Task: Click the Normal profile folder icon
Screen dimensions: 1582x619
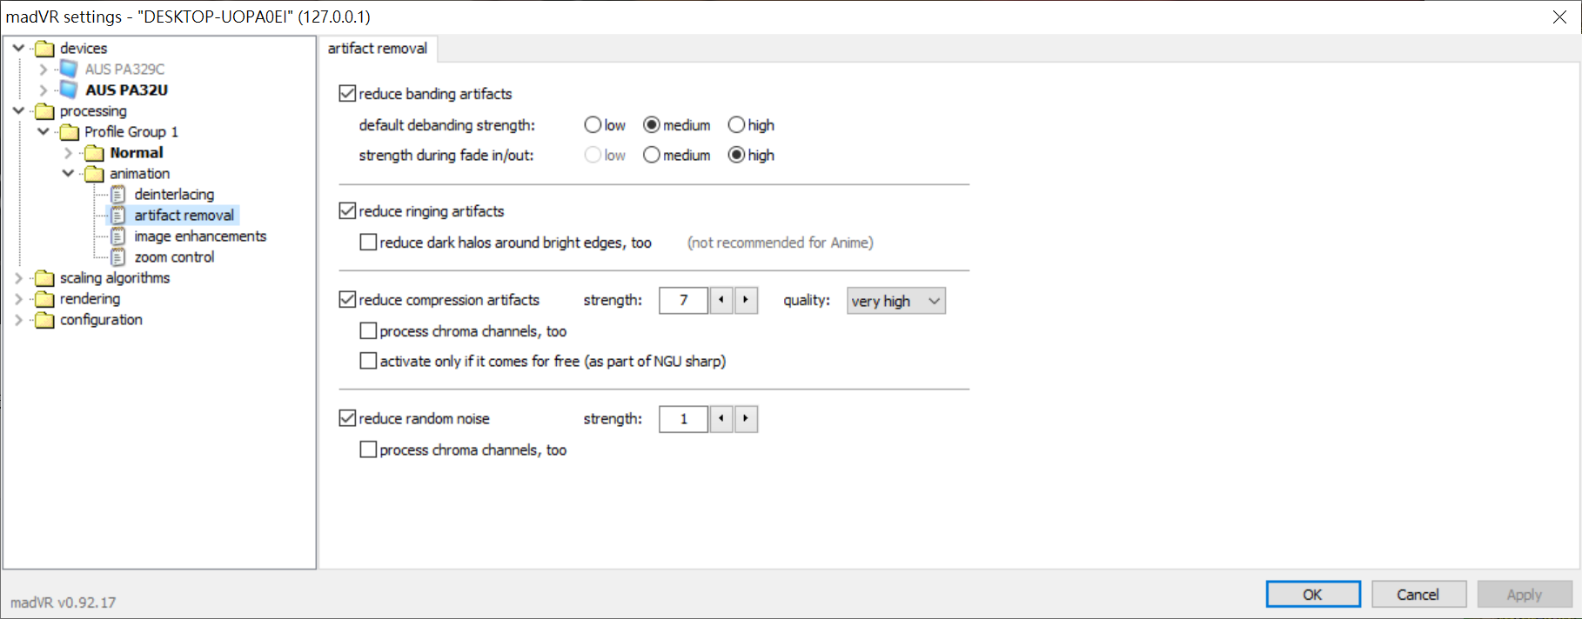Action: pyautogui.click(x=94, y=153)
